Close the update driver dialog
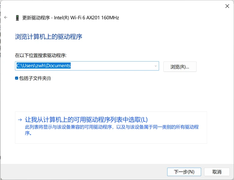234x180 pixels. [227, 6]
